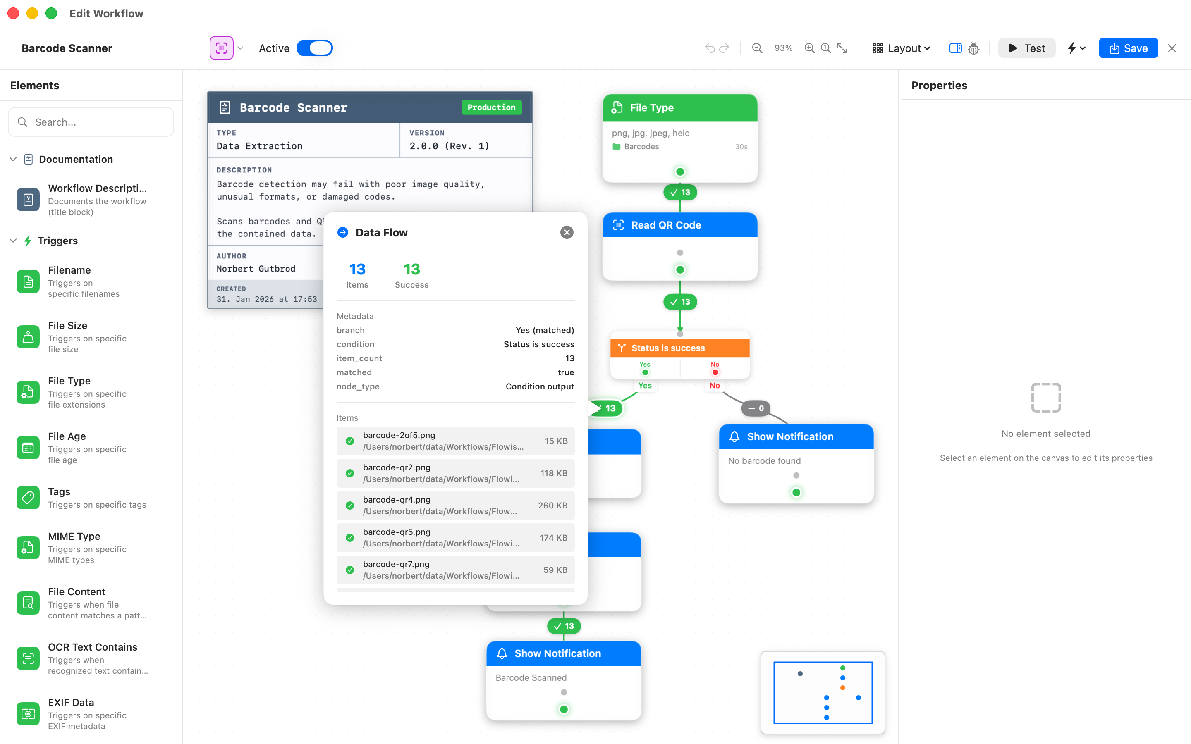This screenshot has height=744, width=1191.
Task: Click the gray 0 count badge on No branch
Action: 756,408
